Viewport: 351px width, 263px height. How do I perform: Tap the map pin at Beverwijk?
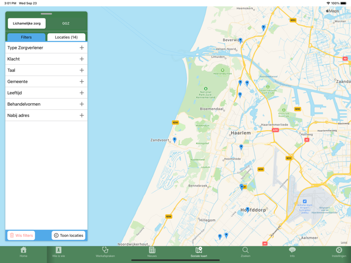click(x=240, y=41)
